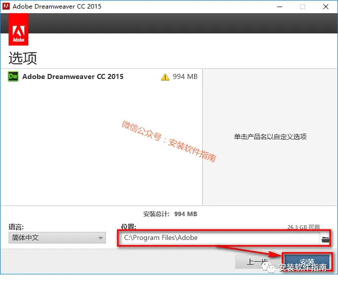Click the 26.3 GB 可用 free space text
338x283 pixels.
[304, 227]
